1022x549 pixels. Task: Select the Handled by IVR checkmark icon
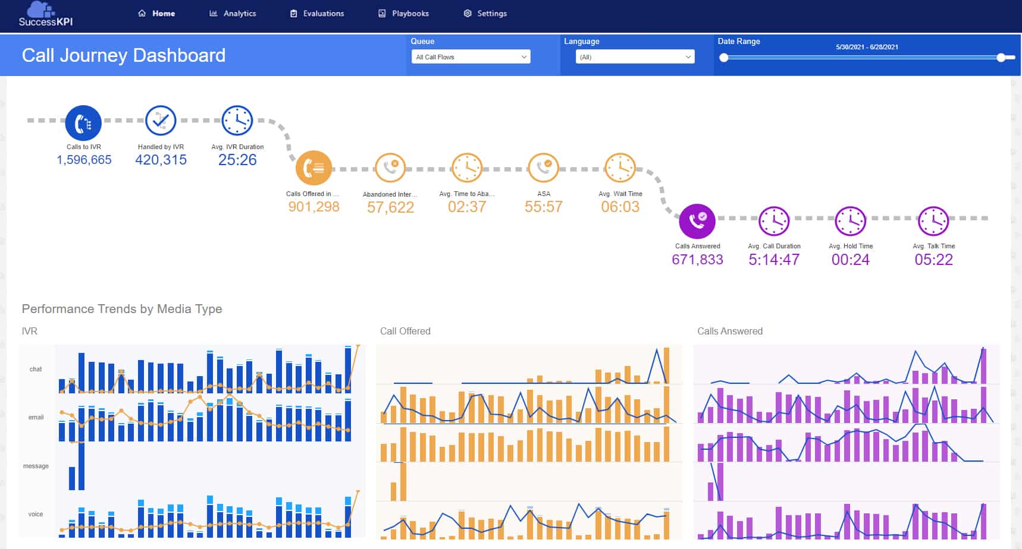pos(160,120)
